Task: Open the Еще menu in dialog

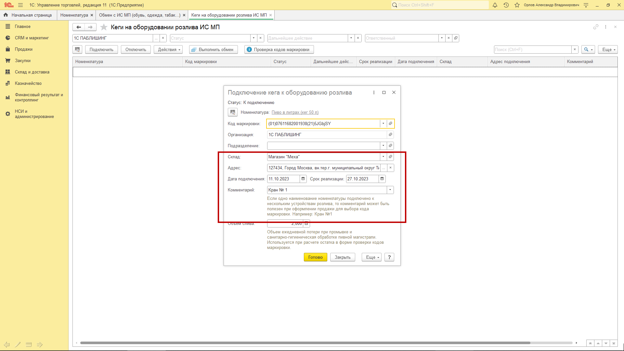Action: point(371,257)
